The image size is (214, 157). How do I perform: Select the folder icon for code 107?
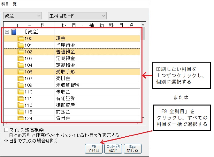21,78
